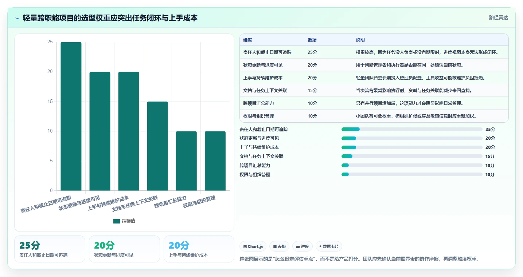Click the 状态更新与进度可见 chart bar
Image resolution: width=523 pixels, height=277 pixels.
tap(100, 131)
